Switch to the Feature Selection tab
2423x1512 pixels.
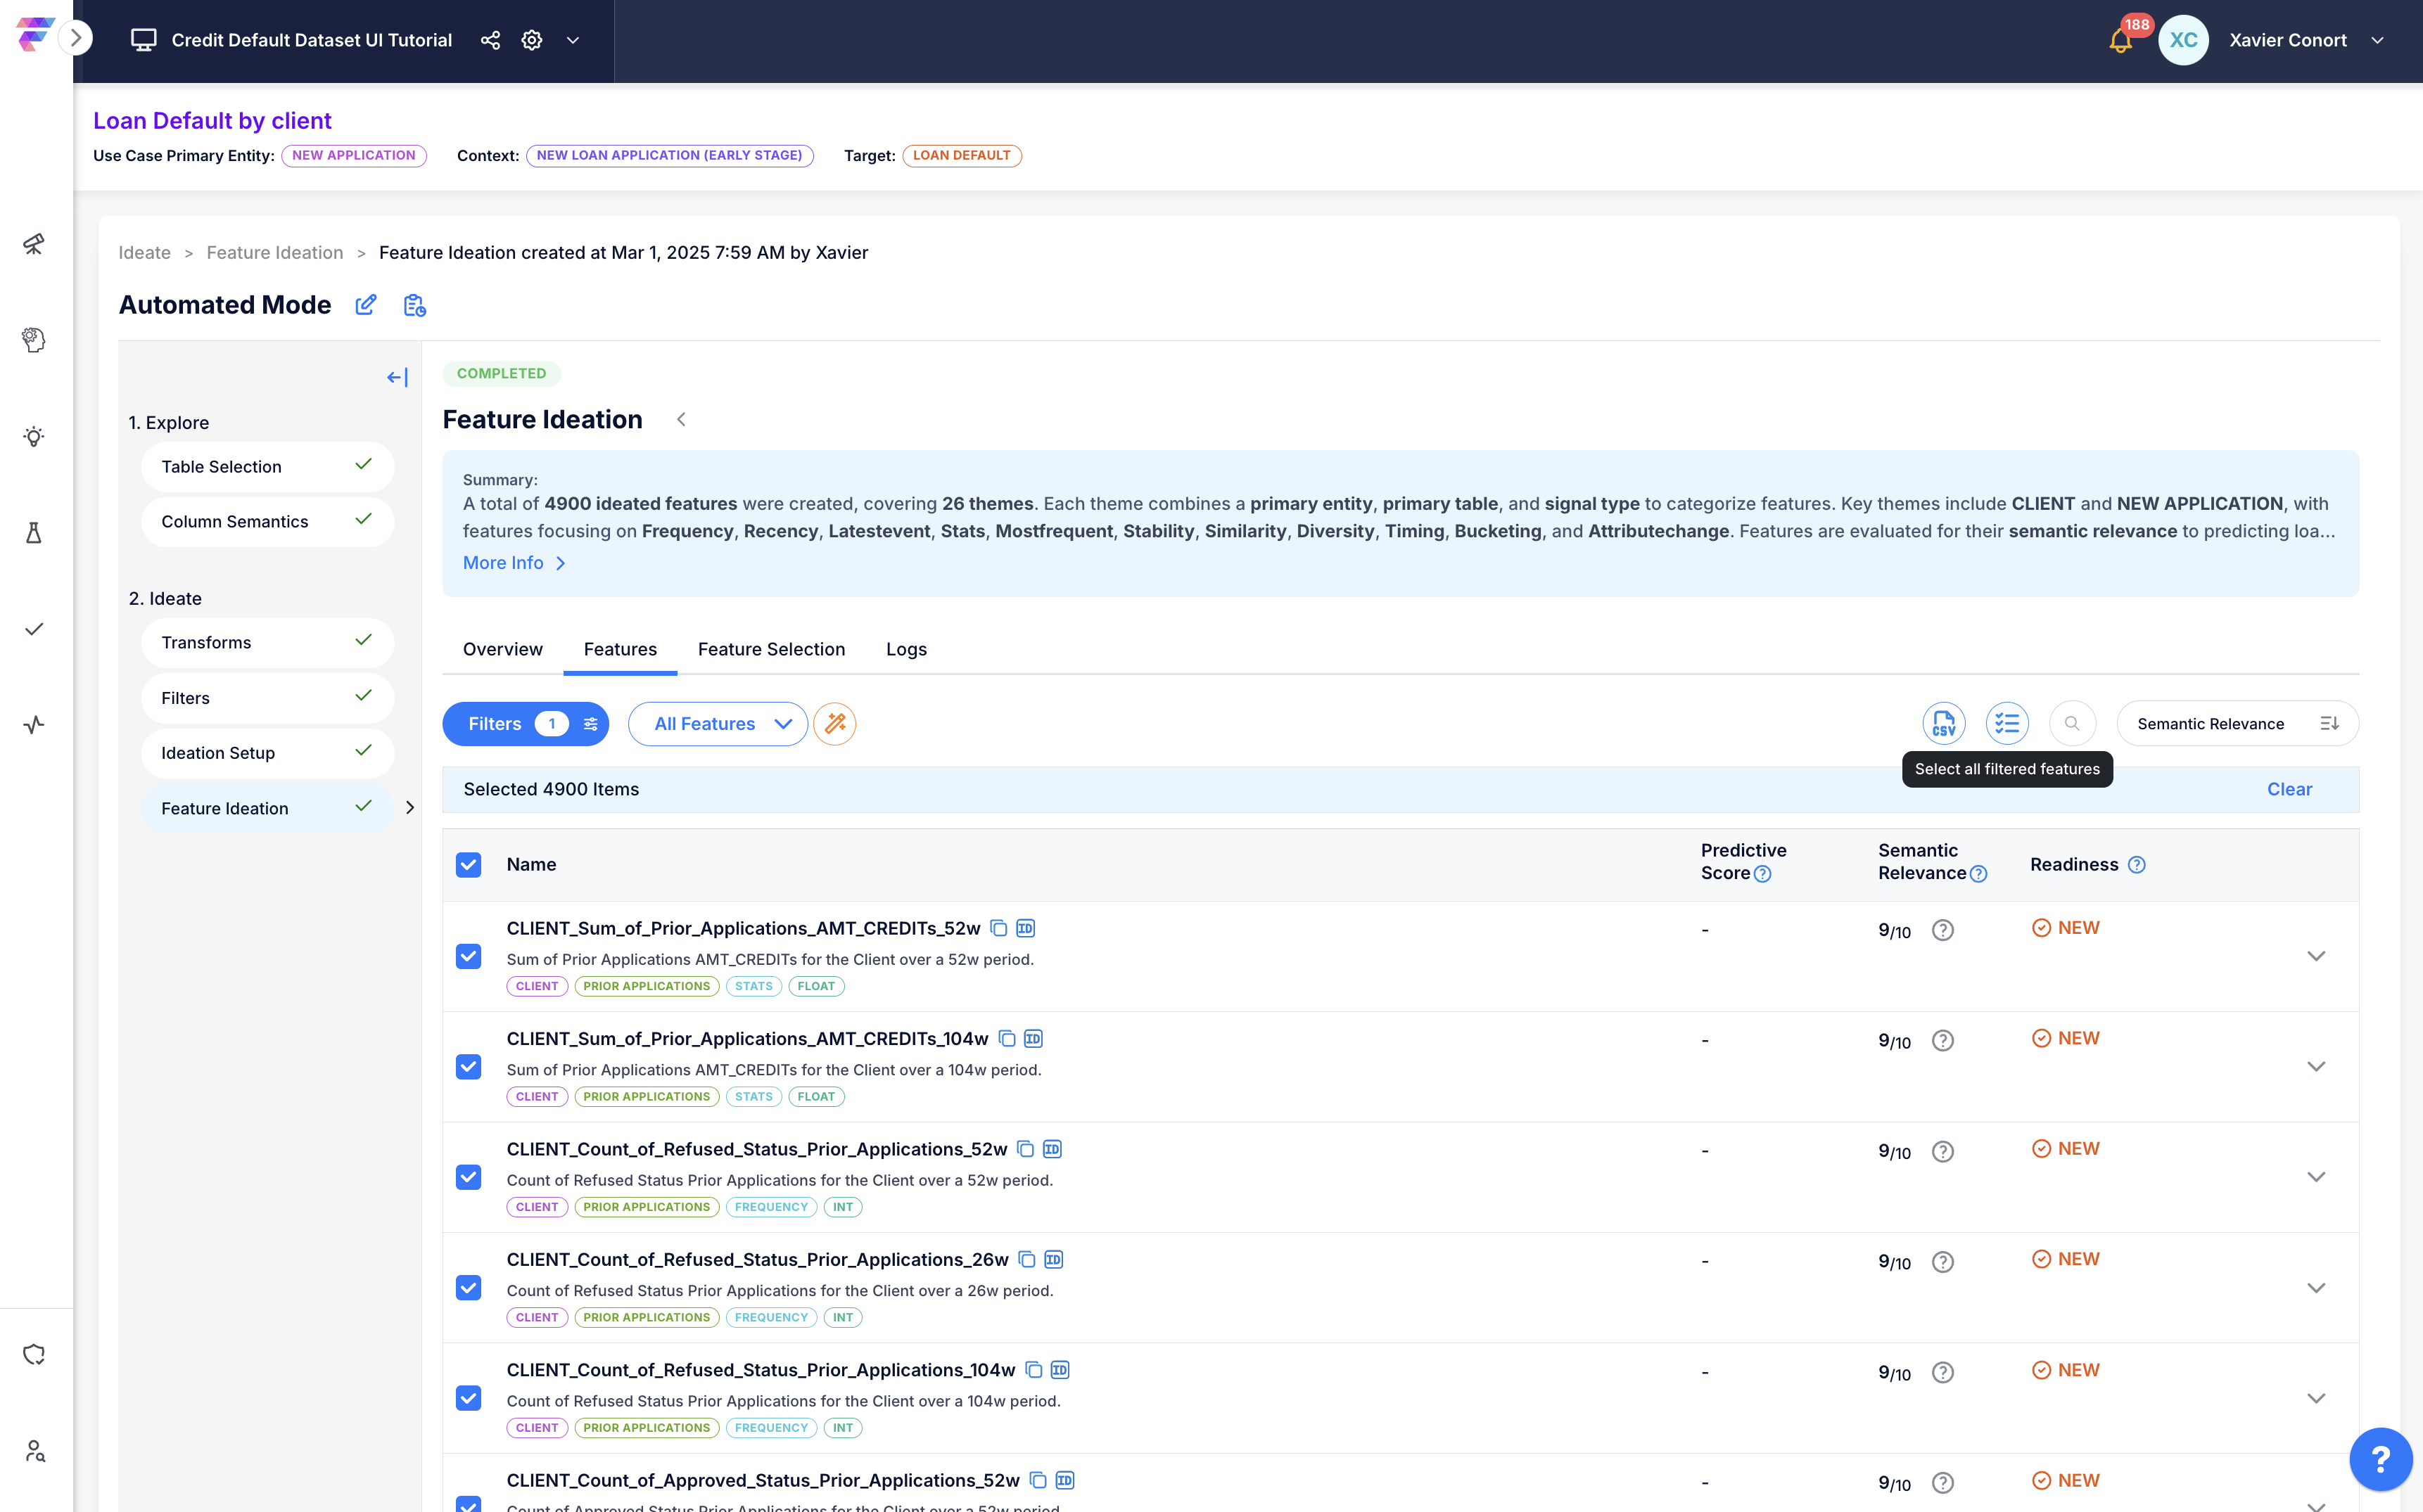pyautogui.click(x=771, y=649)
